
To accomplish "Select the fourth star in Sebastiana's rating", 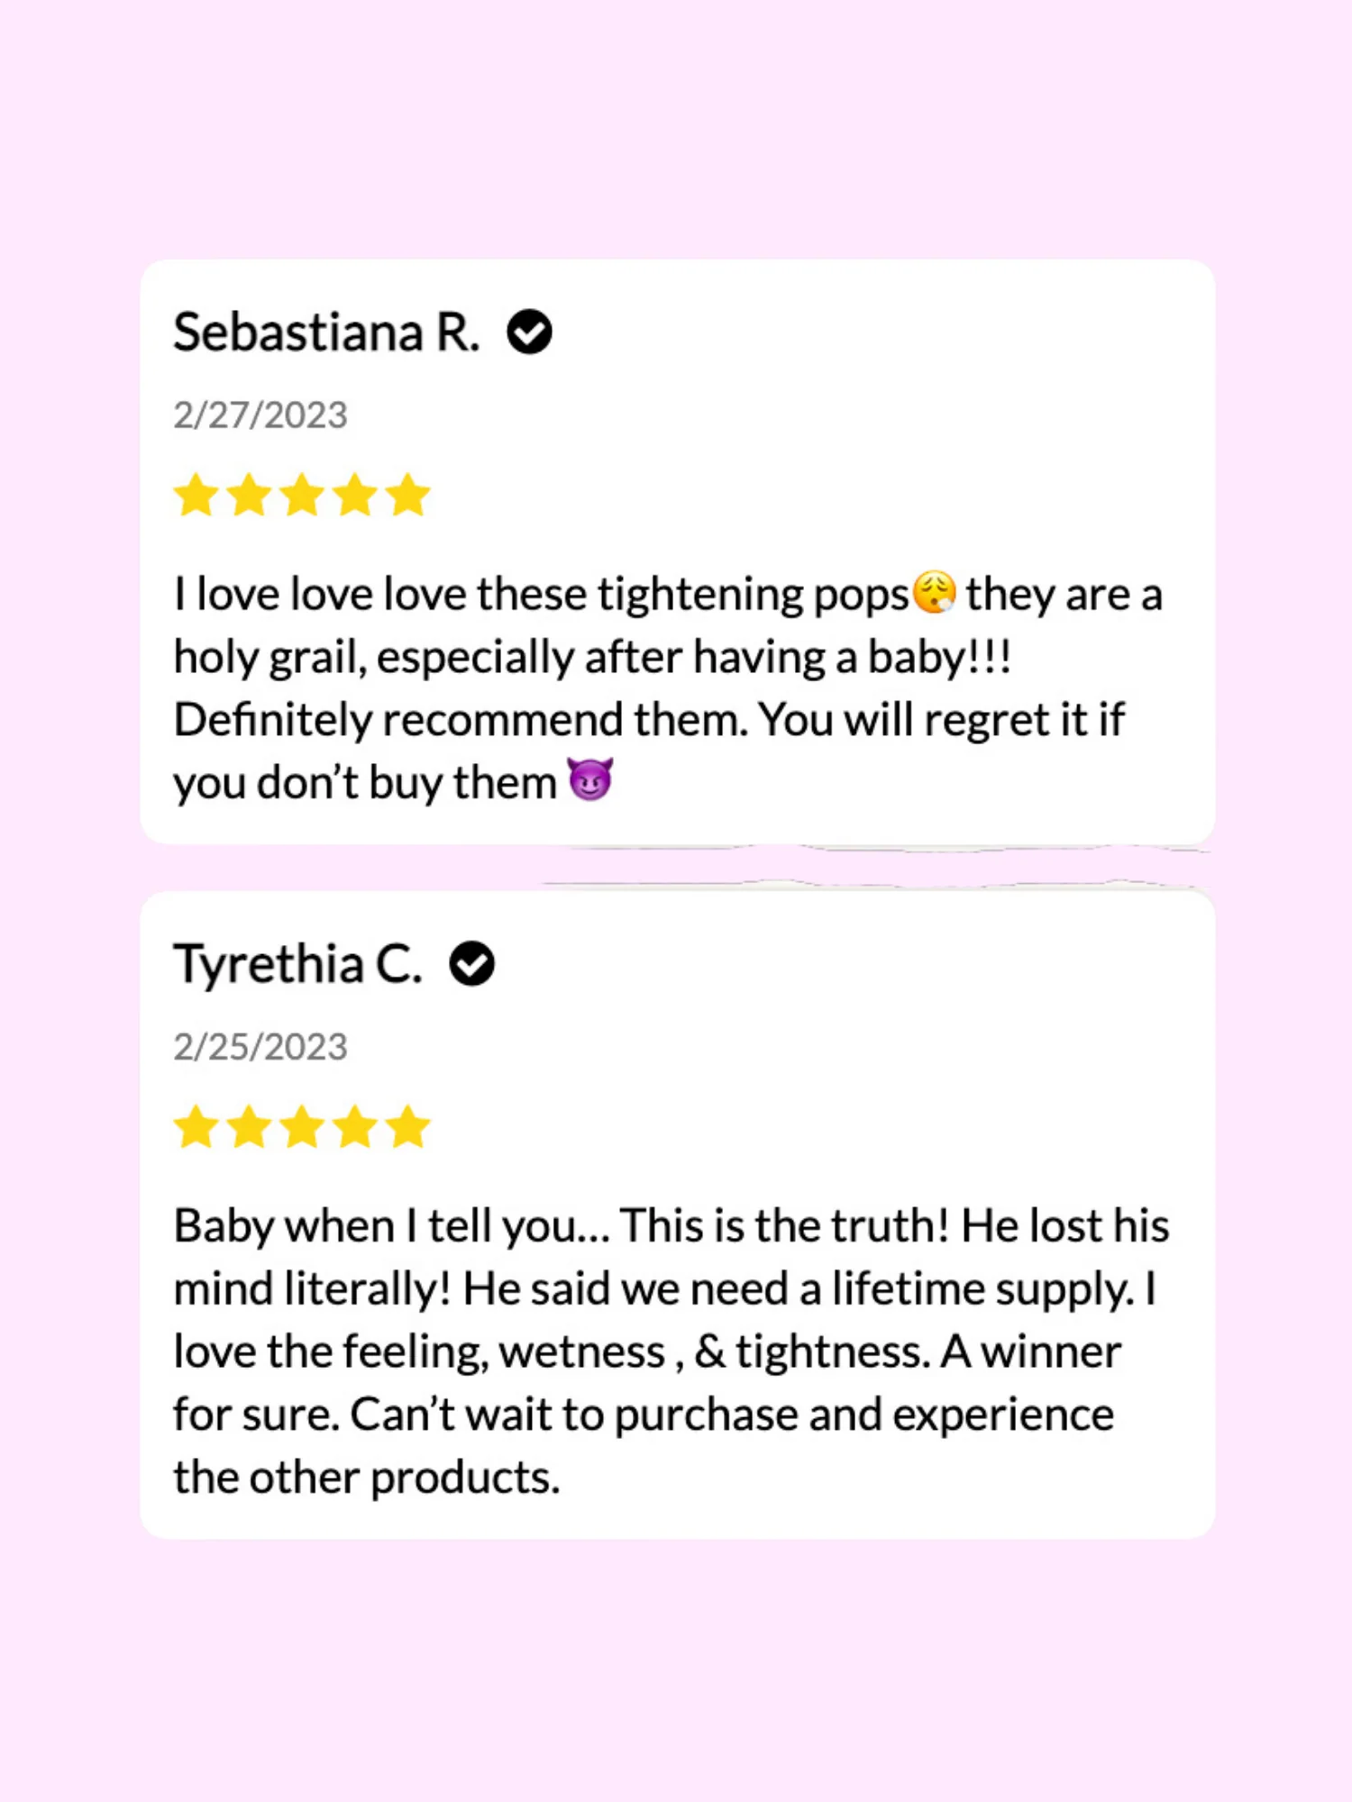I will tap(355, 496).
